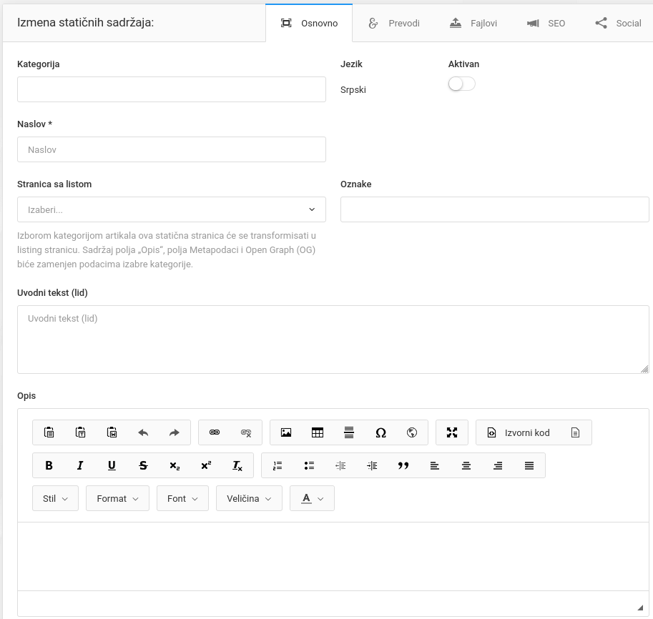The height and width of the screenshot is (619, 653).
Task: Open the Font dropdown
Action: click(x=182, y=498)
